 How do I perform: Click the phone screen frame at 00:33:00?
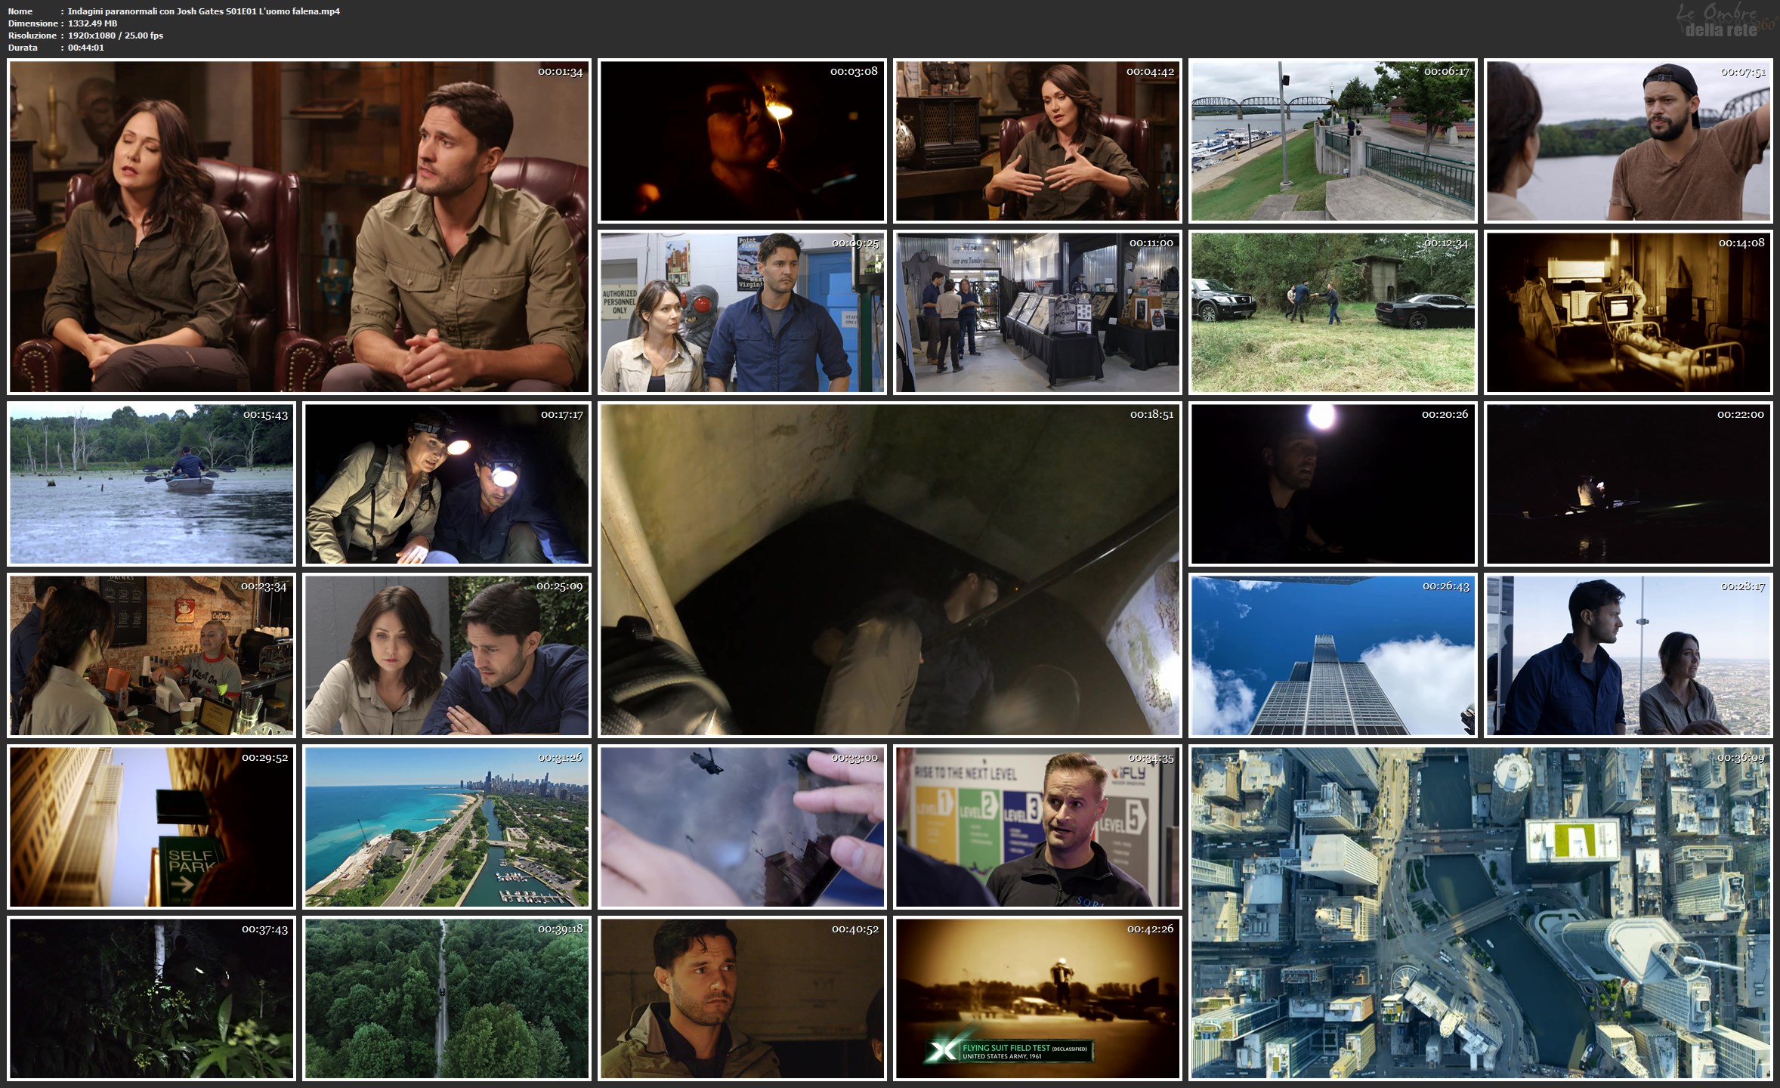(742, 827)
